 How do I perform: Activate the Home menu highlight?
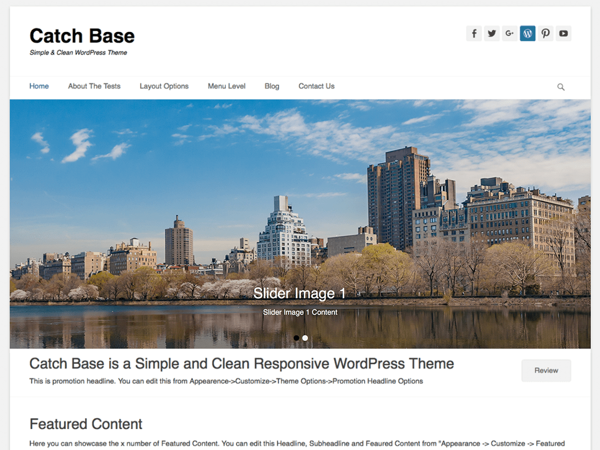(x=39, y=86)
